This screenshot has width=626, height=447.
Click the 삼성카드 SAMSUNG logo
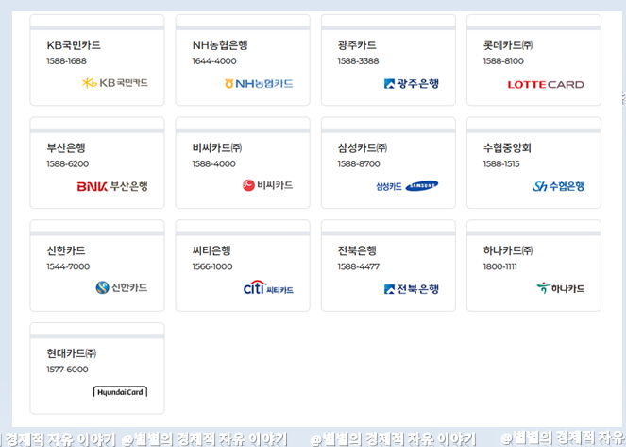coord(407,186)
